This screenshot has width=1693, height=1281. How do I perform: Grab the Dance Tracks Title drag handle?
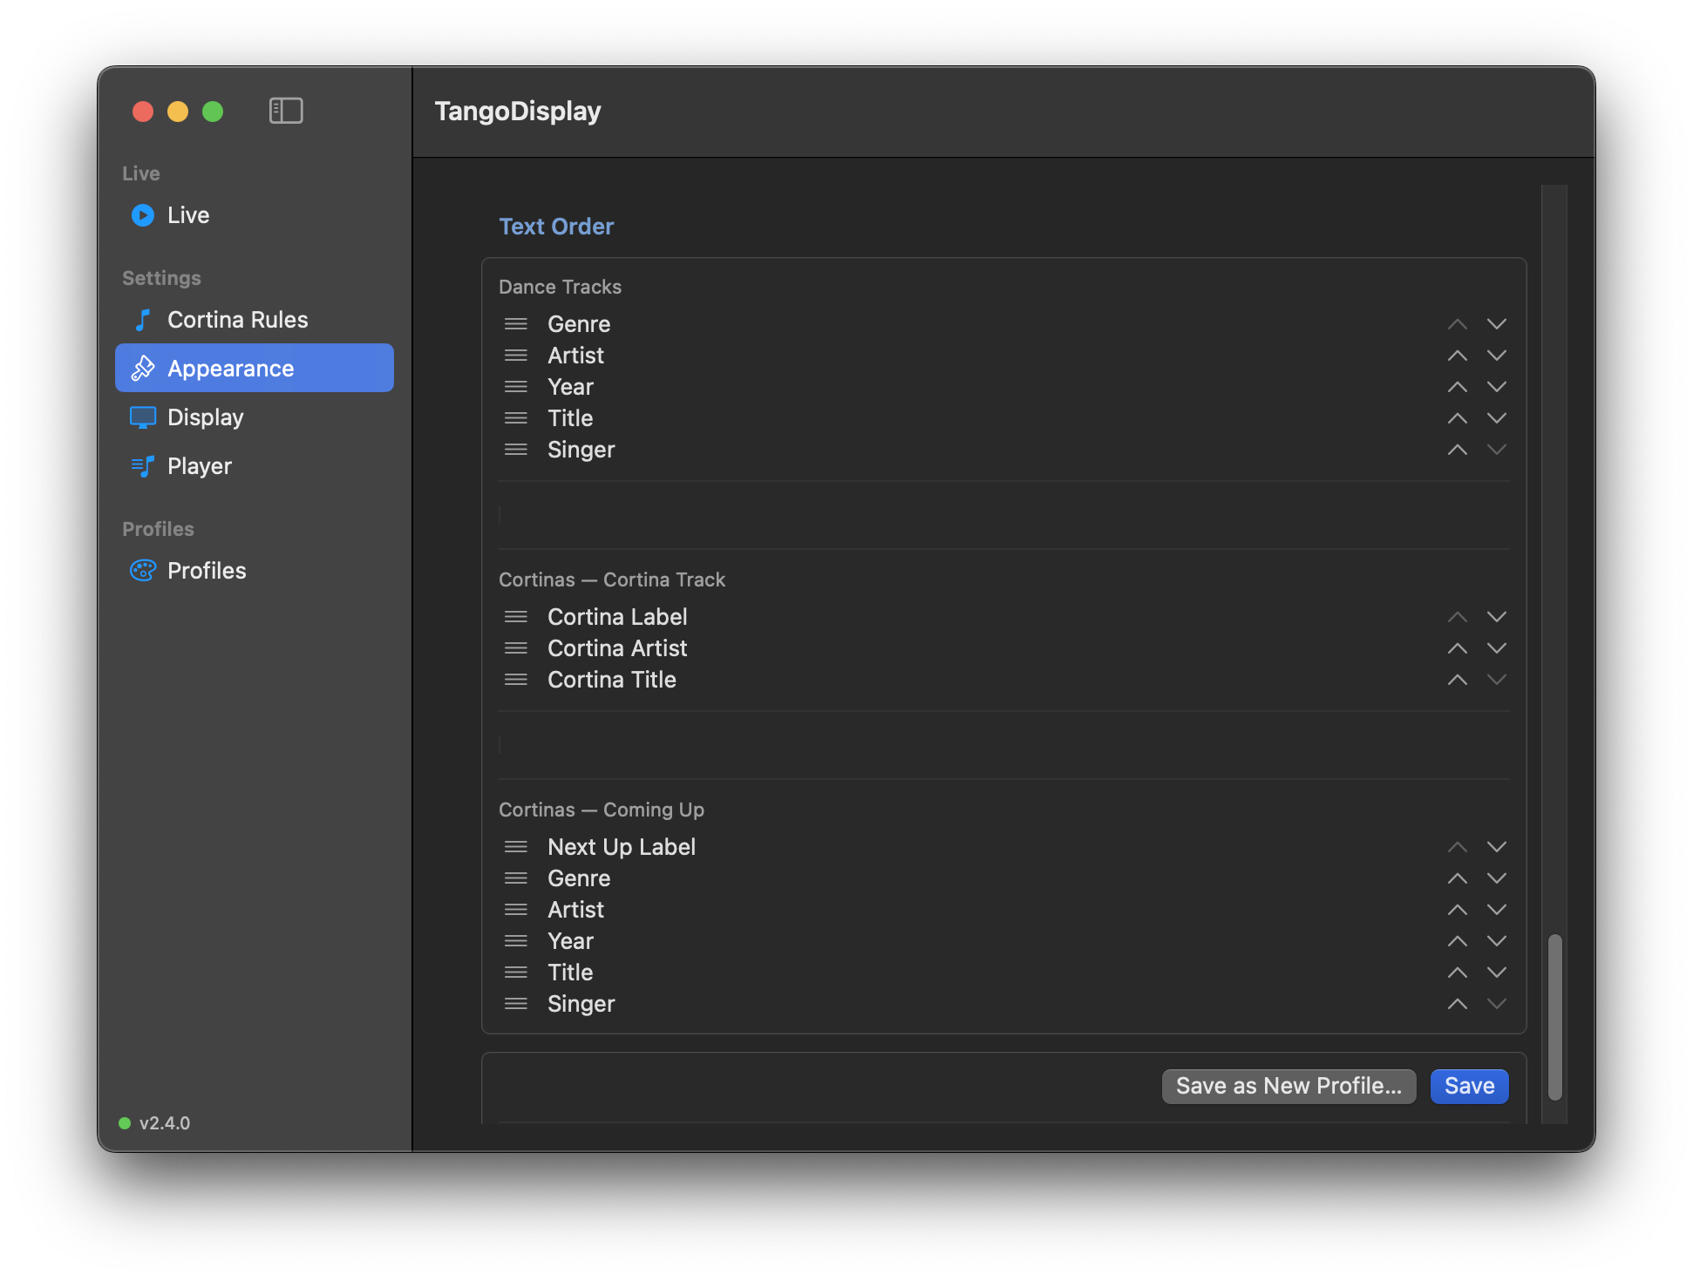point(516,418)
